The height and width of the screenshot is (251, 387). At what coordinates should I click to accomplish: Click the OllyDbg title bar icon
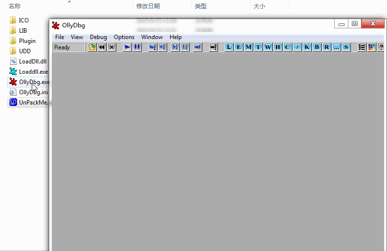click(56, 25)
